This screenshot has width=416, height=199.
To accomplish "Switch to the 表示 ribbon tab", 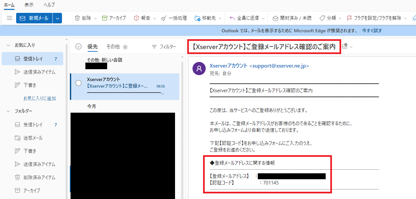I will pyautogui.click(x=29, y=5).
